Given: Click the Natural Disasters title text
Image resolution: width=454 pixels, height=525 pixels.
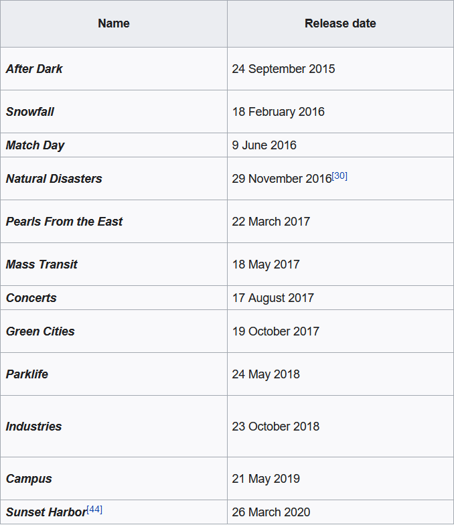Looking at the screenshot, I should point(54,178).
